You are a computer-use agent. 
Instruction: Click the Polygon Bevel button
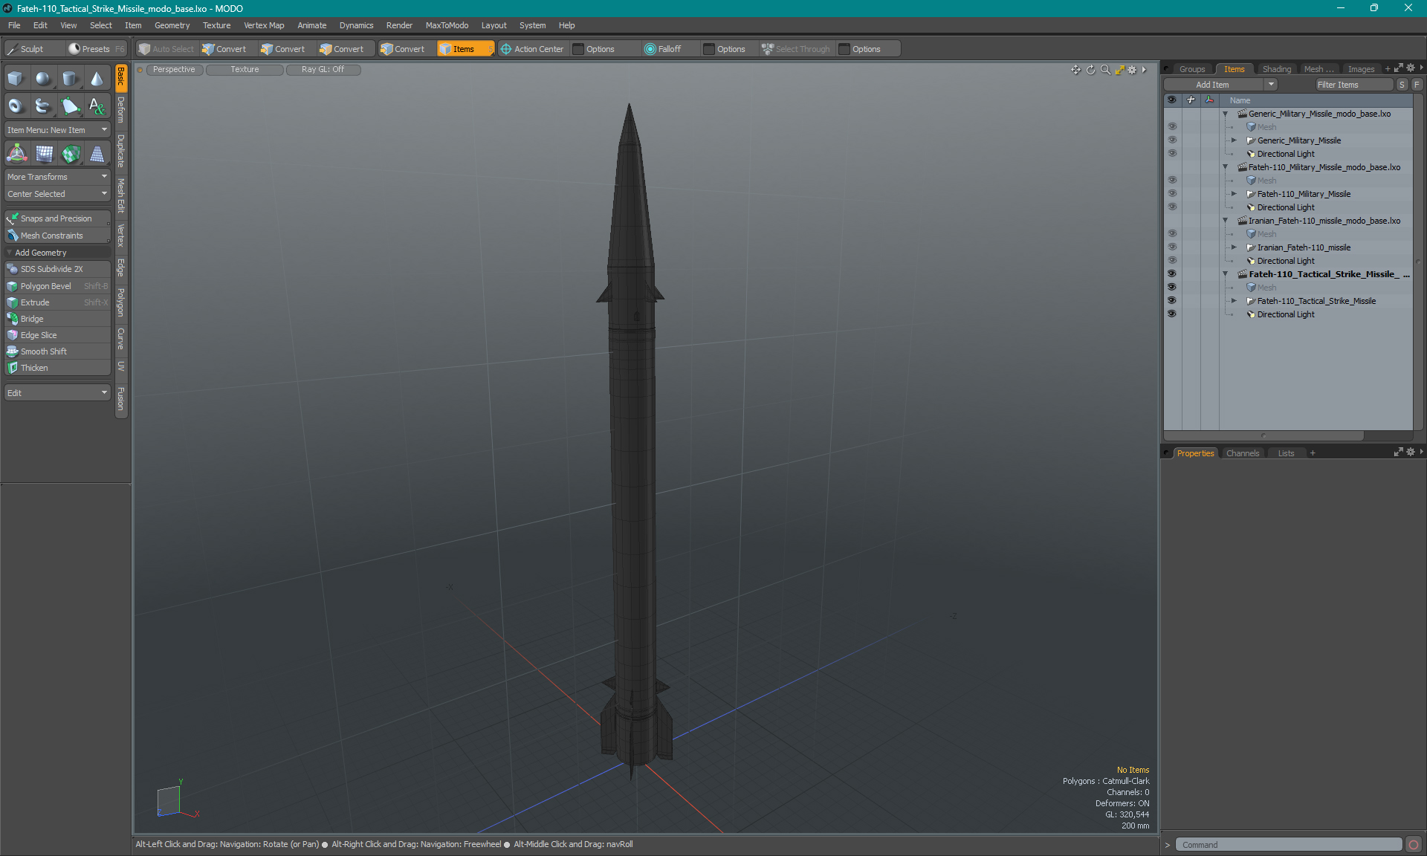pos(57,286)
